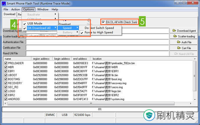Click the Scatter-loading folder button
This screenshot has height=125, width=200.
[184, 36]
